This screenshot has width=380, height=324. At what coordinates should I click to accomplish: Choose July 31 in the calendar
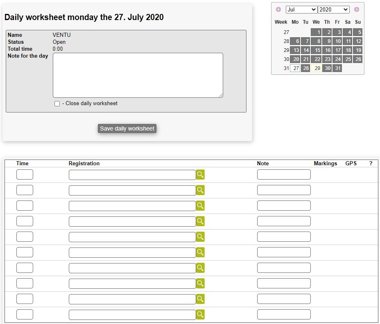[337, 68]
